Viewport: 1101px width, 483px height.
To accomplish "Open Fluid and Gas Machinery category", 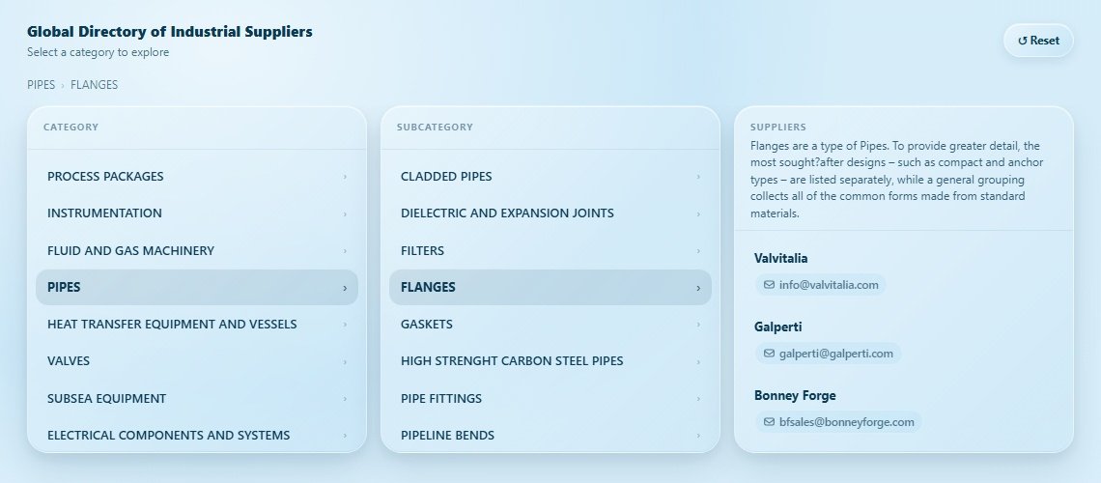I will point(130,251).
